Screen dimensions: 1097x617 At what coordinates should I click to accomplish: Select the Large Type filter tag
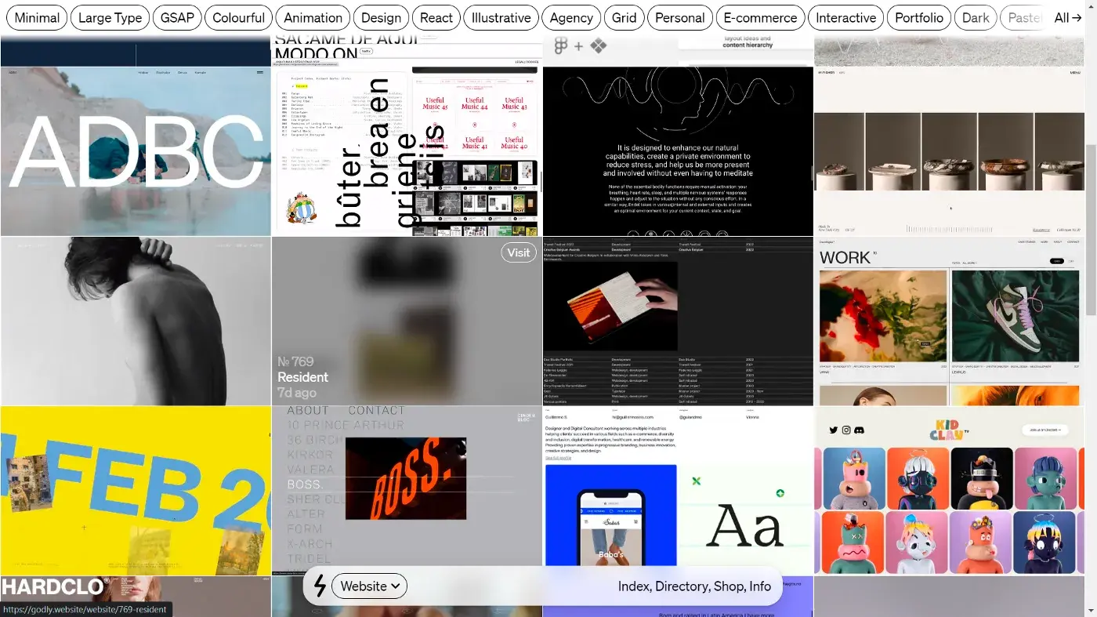click(110, 17)
